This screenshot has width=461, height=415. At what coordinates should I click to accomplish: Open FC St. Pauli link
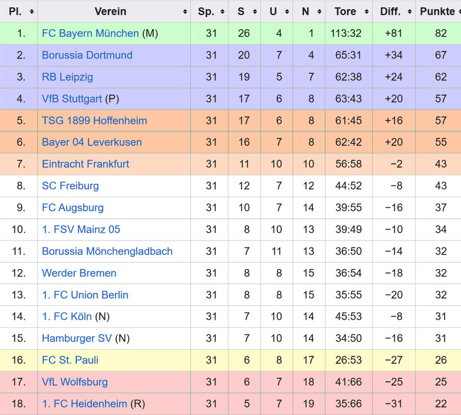point(70,360)
